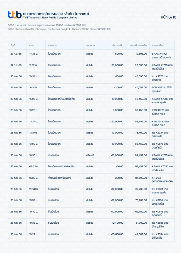Click the ช่องทาง column header

pyautogui.click(x=90, y=45)
